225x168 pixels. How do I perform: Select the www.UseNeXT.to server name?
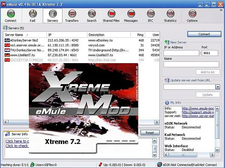tap(22, 55)
